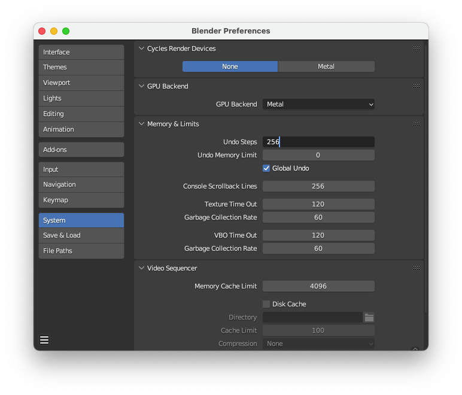Open the GPU Backend Metal dropdown

click(x=318, y=104)
